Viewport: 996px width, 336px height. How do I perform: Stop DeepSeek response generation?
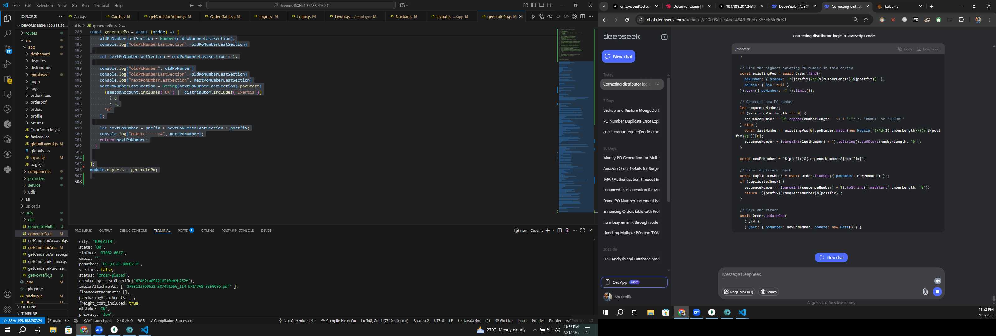pos(937,292)
